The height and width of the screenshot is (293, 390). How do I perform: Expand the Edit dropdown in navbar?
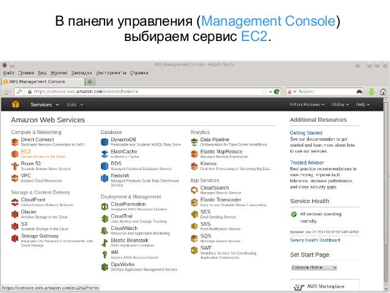75,105
